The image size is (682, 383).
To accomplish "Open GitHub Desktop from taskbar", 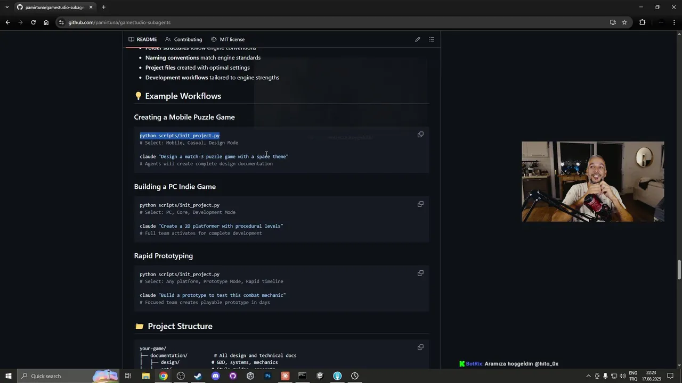I will (x=233, y=376).
